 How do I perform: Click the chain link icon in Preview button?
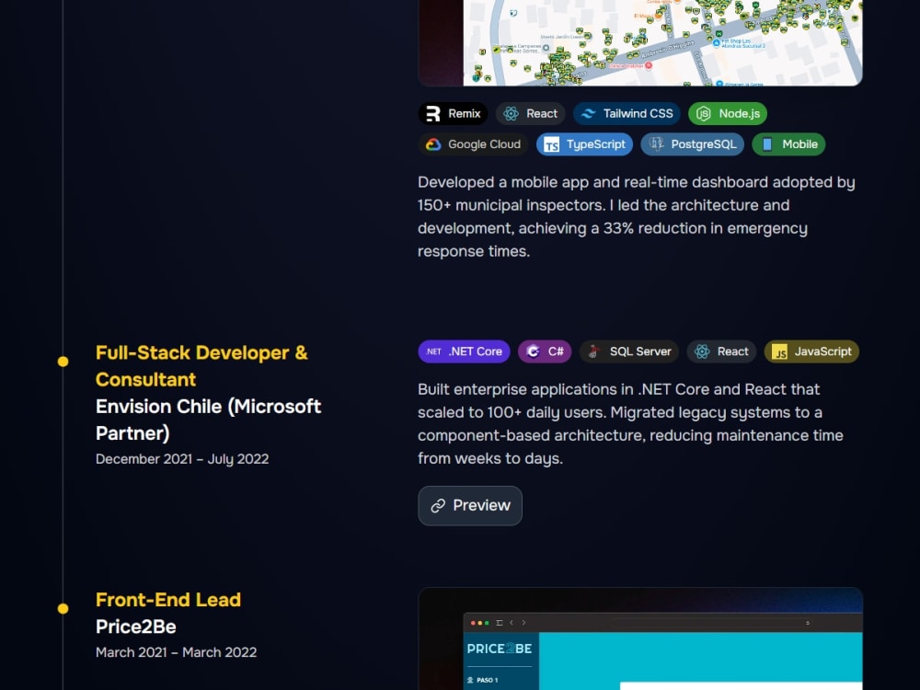[x=438, y=506]
